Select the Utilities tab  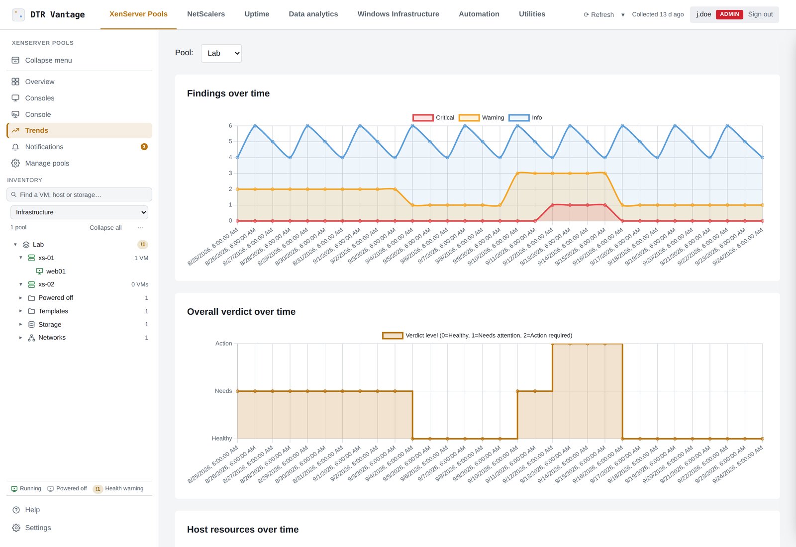(x=532, y=14)
